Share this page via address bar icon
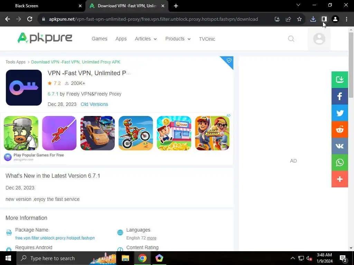The height and width of the screenshot is (265, 354). 288,19
